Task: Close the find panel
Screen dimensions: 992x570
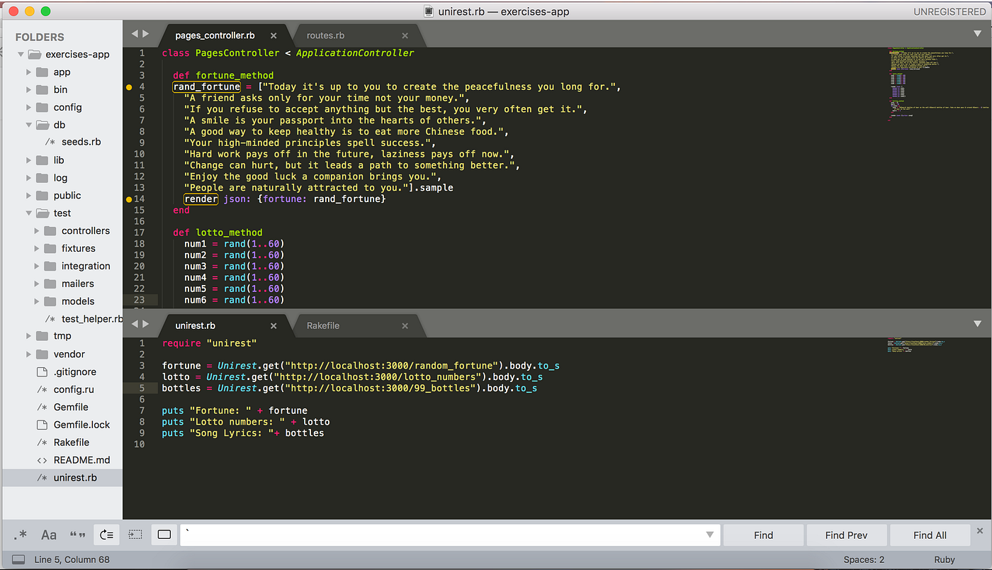Action: (x=980, y=530)
